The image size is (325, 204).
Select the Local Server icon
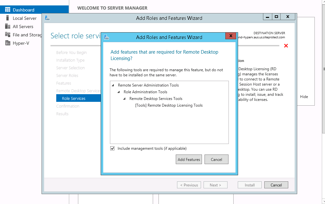(8, 18)
